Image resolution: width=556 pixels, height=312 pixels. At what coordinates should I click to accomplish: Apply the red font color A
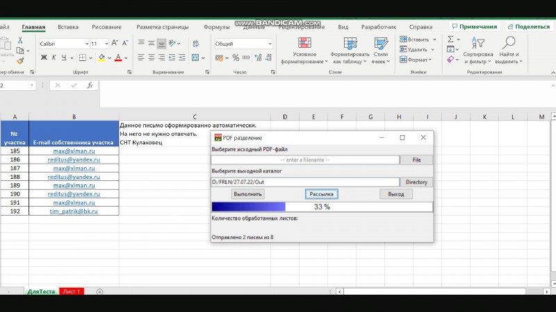118,58
